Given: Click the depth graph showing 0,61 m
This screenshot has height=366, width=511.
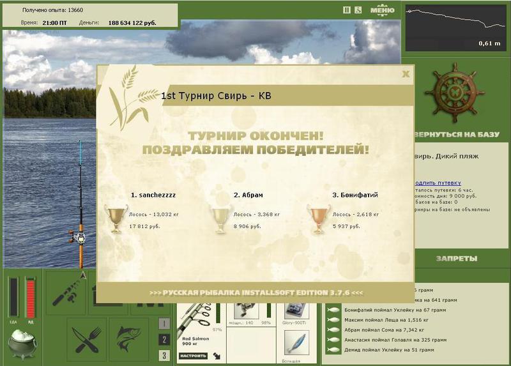Looking at the screenshot, I should pos(455,27).
